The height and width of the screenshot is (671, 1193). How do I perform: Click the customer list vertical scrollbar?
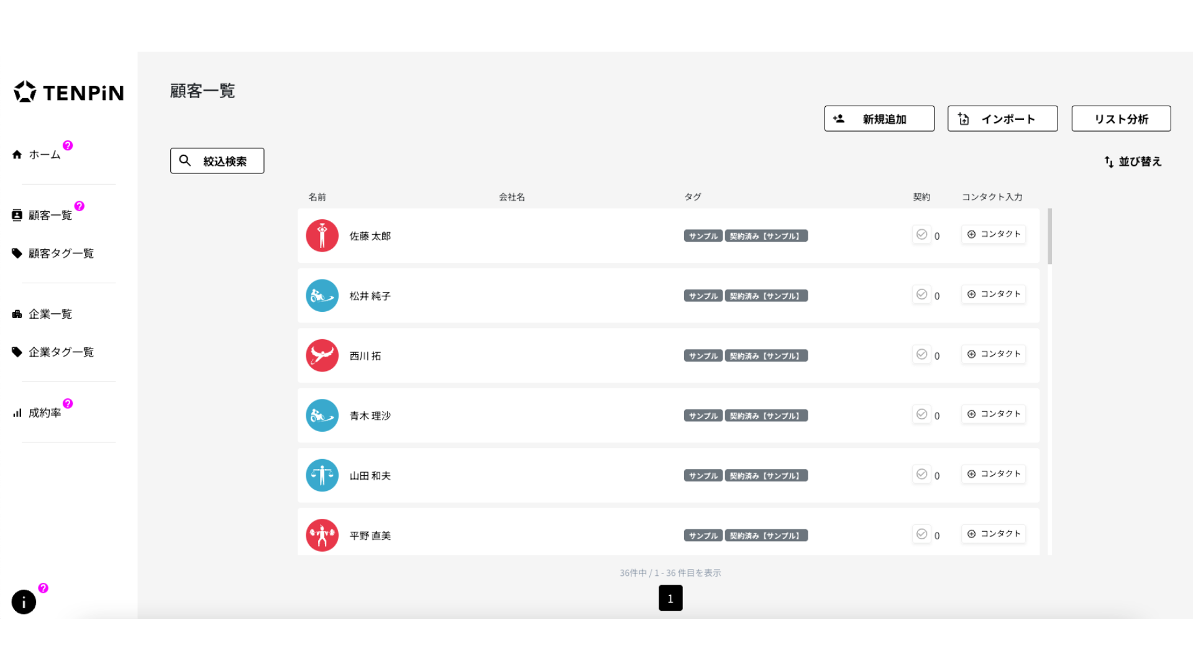(x=1049, y=237)
